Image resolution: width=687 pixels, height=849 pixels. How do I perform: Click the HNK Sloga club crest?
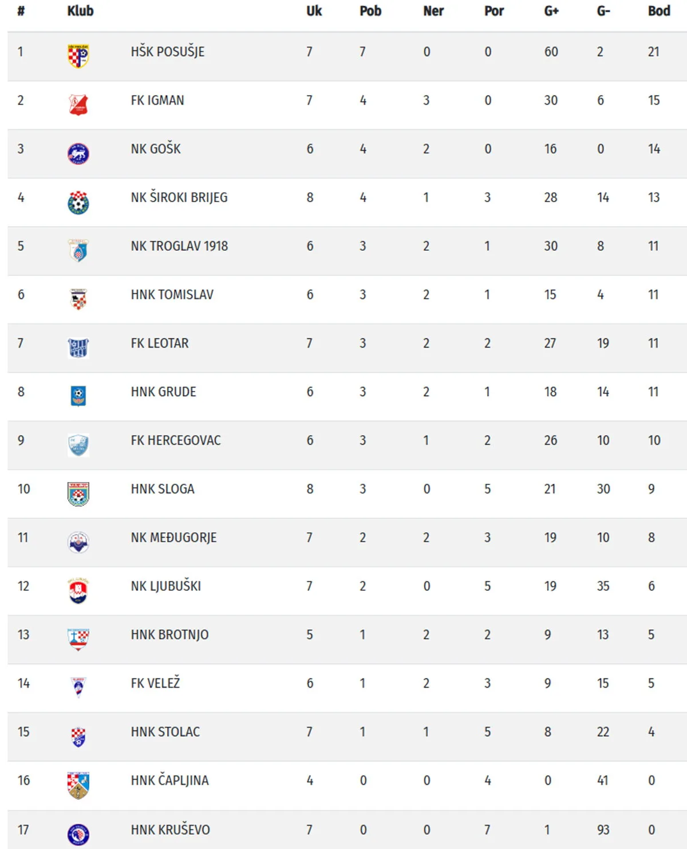[x=78, y=493]
